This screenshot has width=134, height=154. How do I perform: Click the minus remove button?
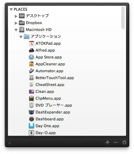(116, 143)
